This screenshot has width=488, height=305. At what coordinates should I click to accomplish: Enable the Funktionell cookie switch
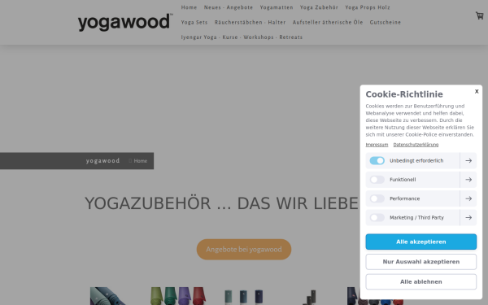click(377, 180)
